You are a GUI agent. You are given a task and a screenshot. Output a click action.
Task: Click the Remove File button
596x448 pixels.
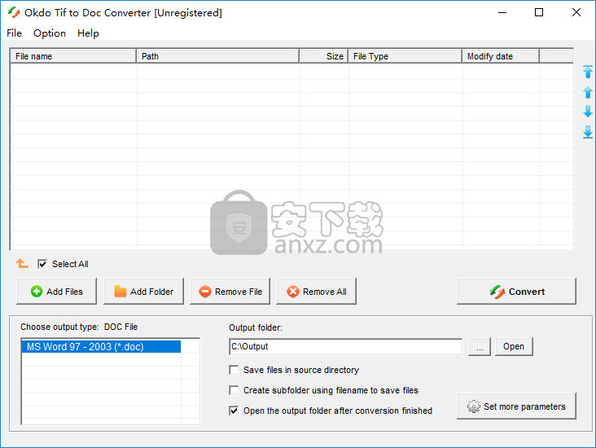[230, 292]
